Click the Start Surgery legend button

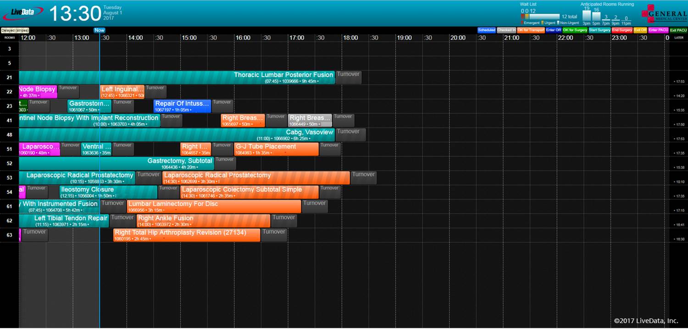click(x=599, y=30)
